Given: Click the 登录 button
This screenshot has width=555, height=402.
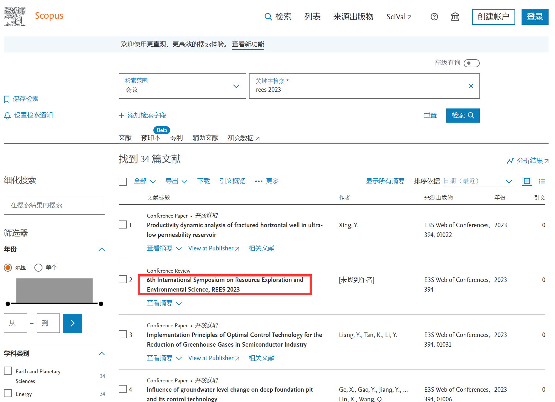Looking at the screenshot, I should tap(535, 17).
